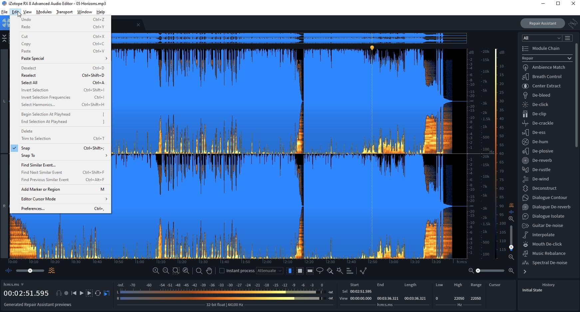This screenshot has height=312, width=580.
Task: Expand the module panel chevron below Spectral De-noise
Action: point(525,272)
